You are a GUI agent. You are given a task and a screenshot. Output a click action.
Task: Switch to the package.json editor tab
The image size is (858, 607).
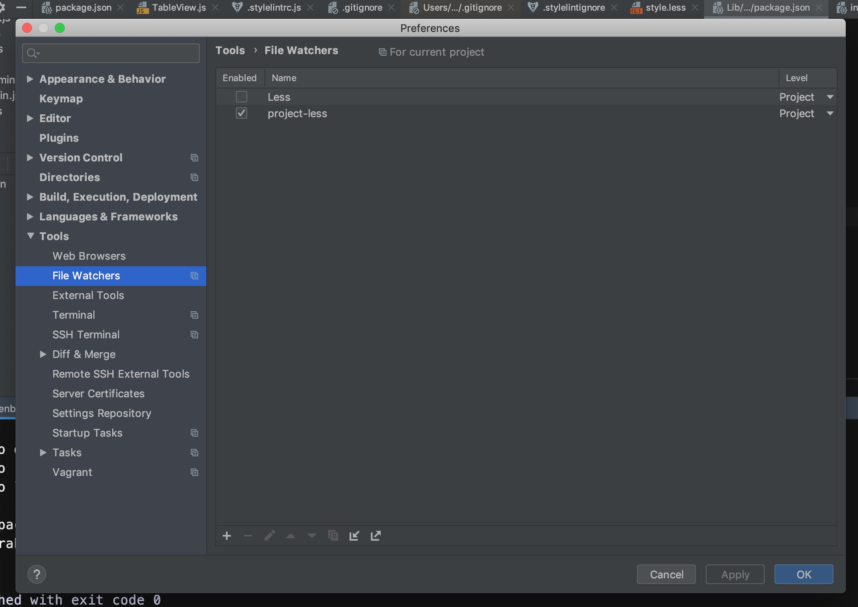83,7
